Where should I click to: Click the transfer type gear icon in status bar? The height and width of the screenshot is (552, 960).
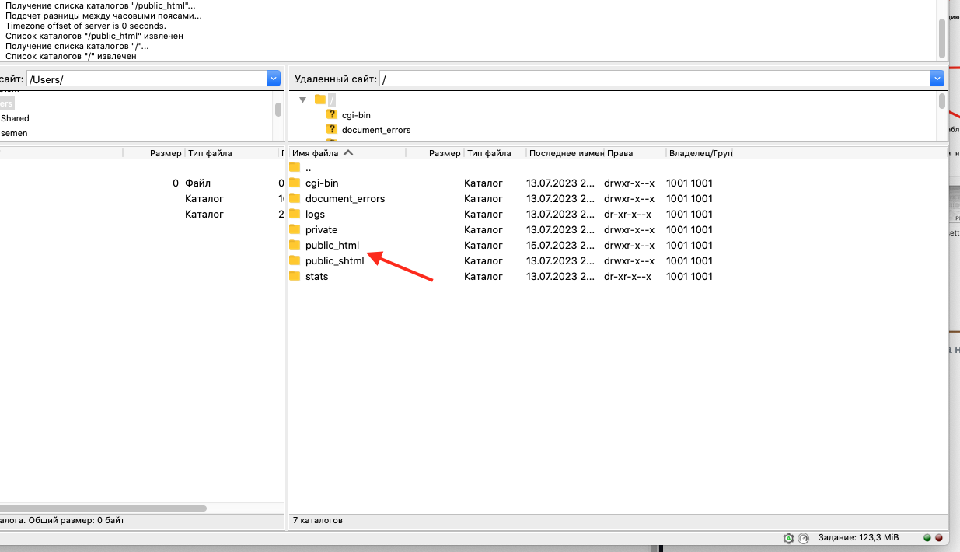[x=788, y=538]
